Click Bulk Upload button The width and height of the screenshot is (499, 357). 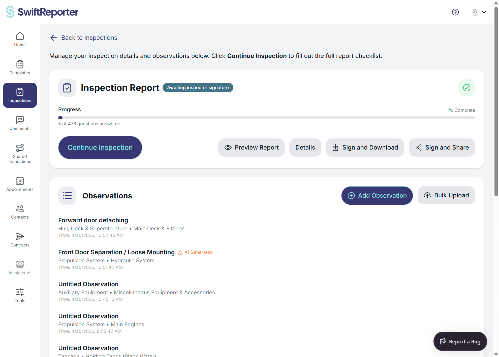(x=446, y=195)
